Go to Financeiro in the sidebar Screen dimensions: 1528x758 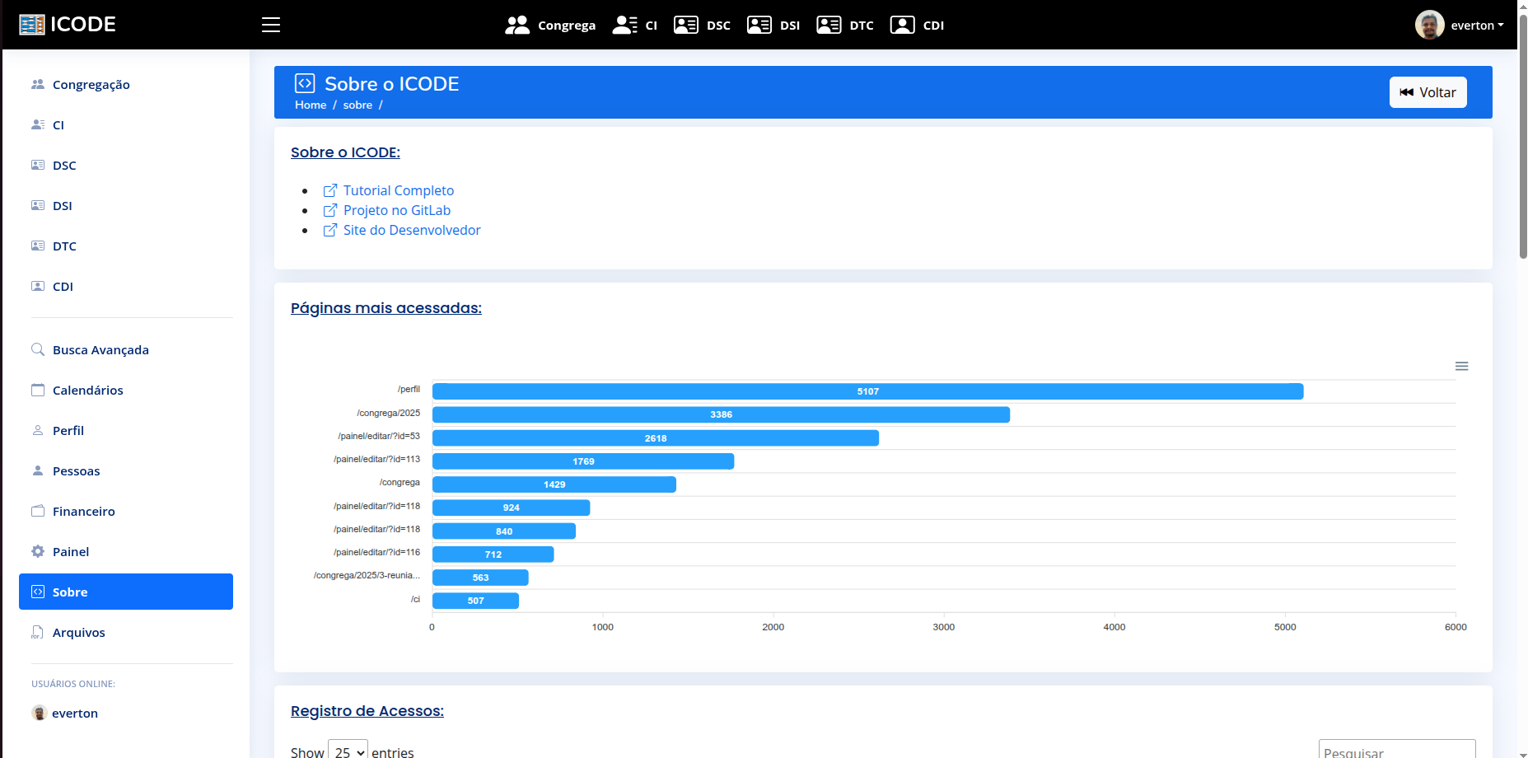point(83,511)
